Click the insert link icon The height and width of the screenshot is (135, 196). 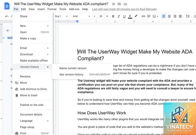tap(143, 16)
